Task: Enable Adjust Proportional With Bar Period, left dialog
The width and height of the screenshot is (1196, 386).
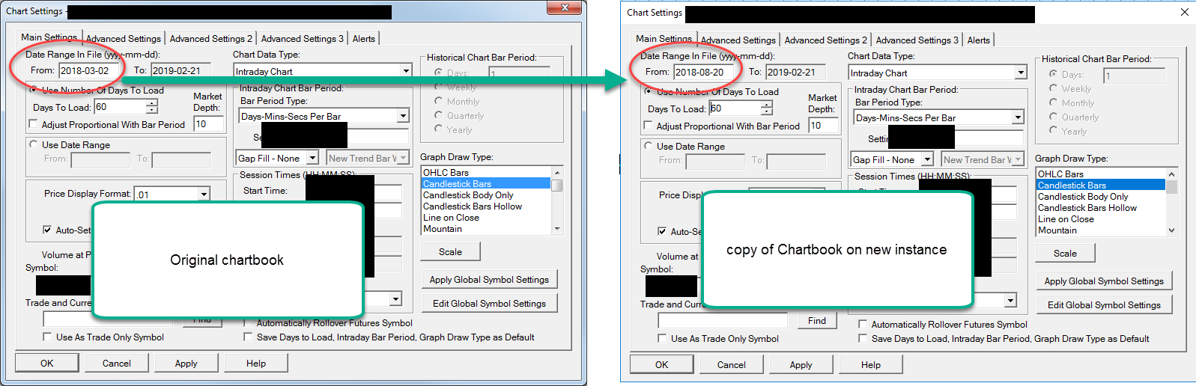Action: pos(33,125)
